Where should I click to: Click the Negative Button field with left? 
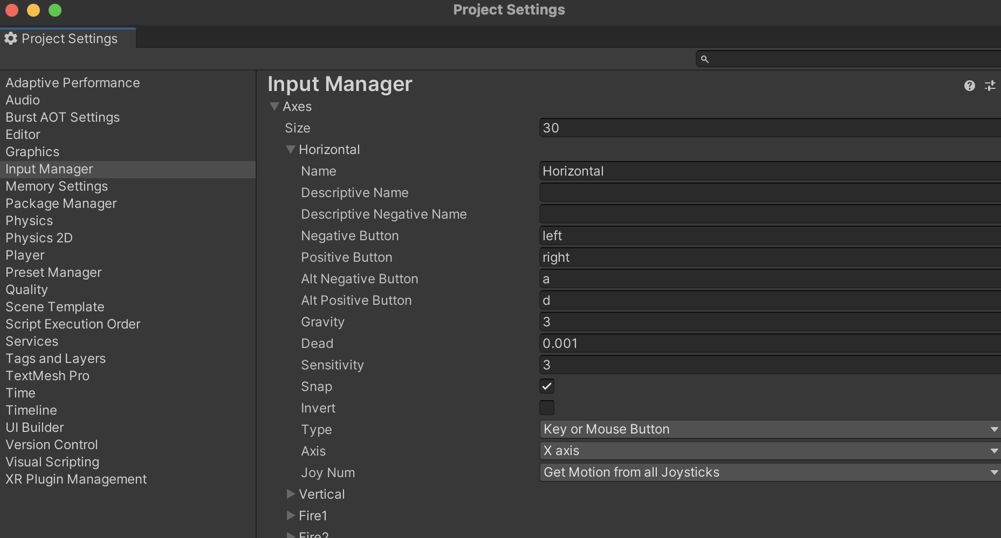(x=770, y=236)
